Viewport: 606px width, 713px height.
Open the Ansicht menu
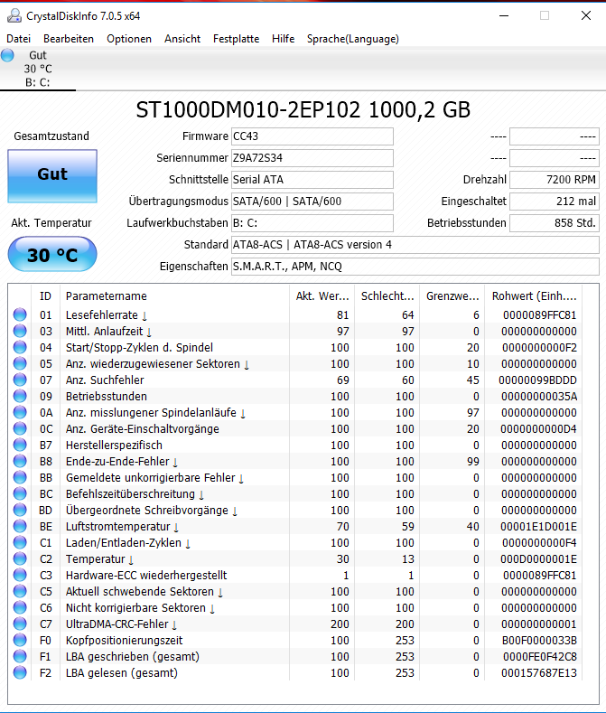[x=182, y=39]
